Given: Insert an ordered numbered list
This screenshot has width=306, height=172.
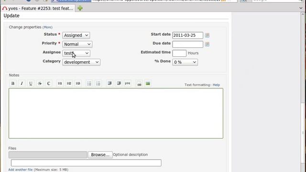Looking at the screenshot, I should 98,84.
